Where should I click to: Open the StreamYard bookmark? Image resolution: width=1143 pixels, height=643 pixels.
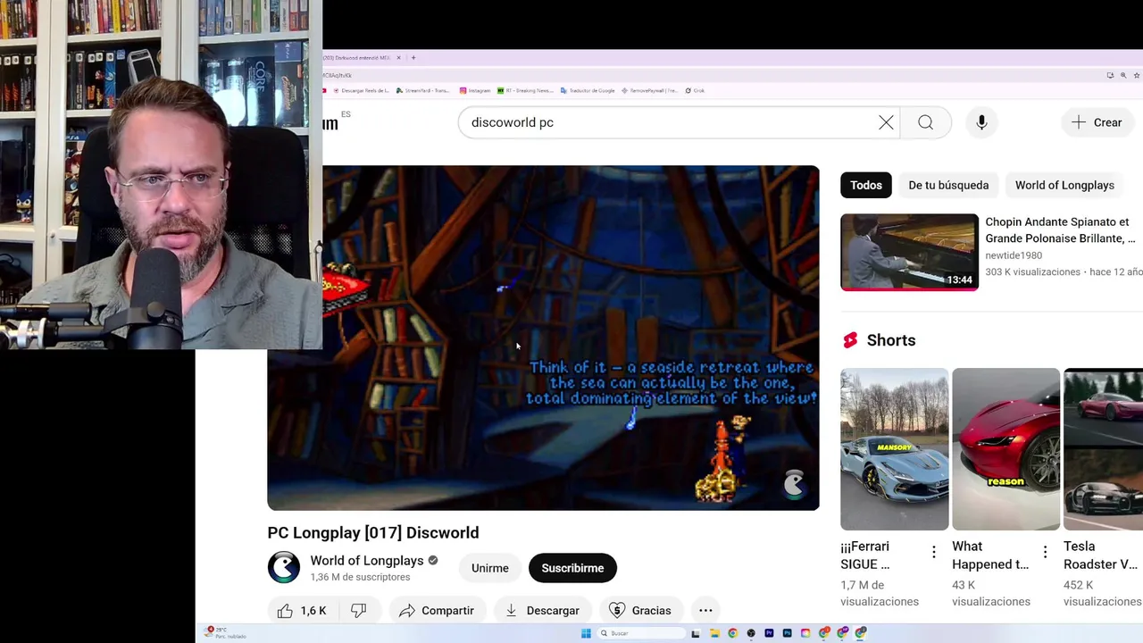click(x=423, y=90)
